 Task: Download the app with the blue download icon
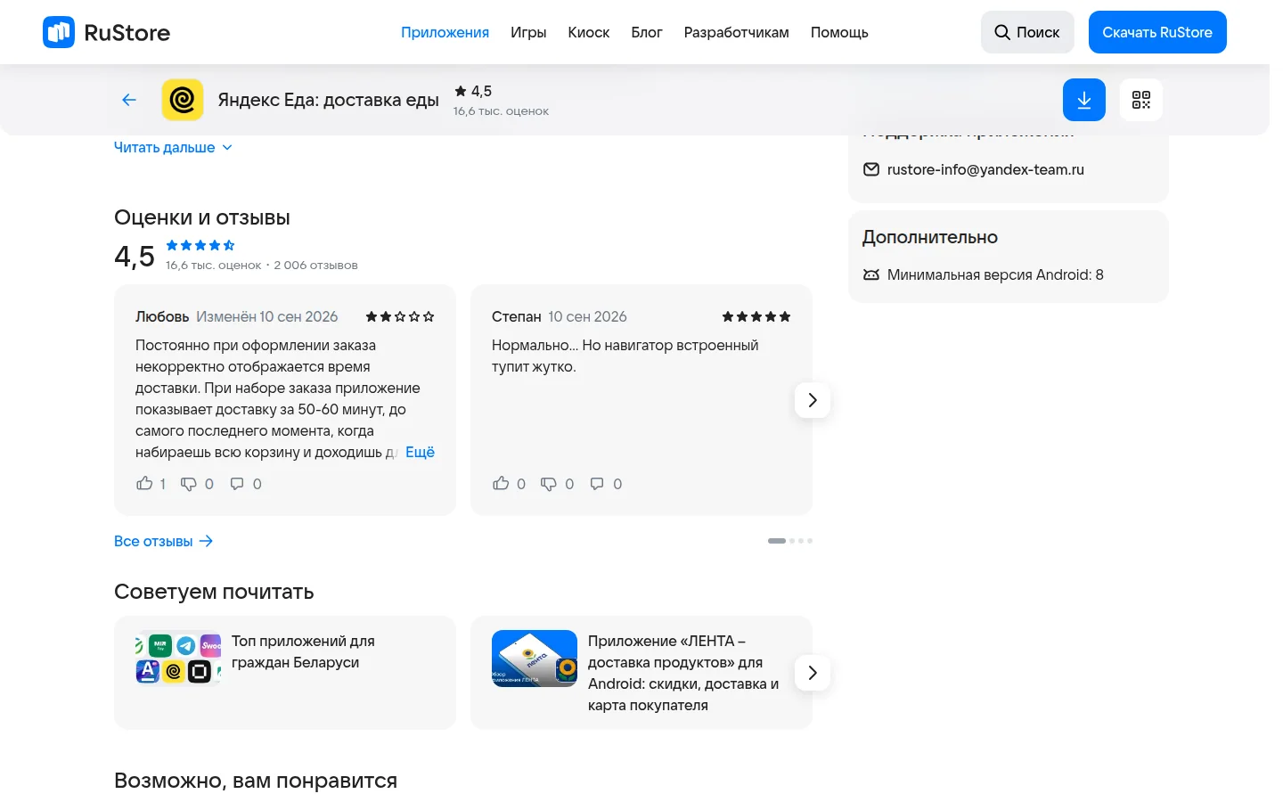coord(1084,100)
